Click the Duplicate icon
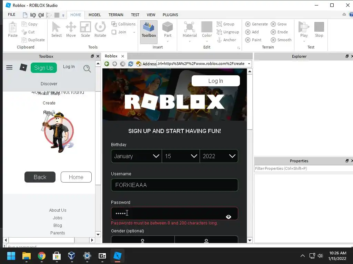353x264 pixels. 24,40
